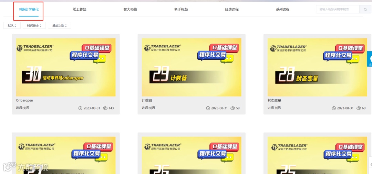Click Tradeblazer logo on lesson 28 thumbnail
Screen dimensions: 372x174
pyautogui.click(x=289, y=48)
